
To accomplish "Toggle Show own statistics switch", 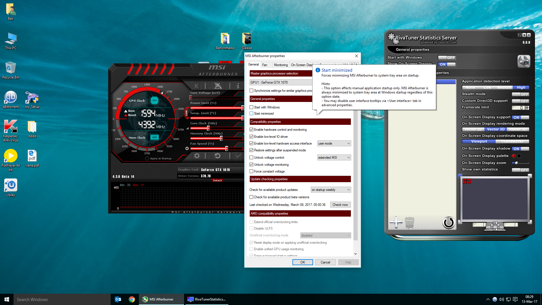I will [x=520, y=170].
